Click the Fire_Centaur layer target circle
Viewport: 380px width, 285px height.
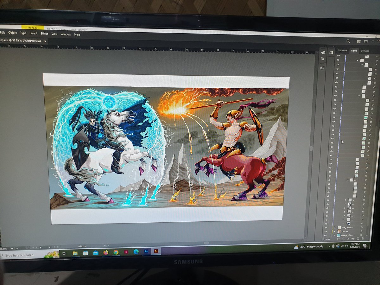(x=362, y=227)
